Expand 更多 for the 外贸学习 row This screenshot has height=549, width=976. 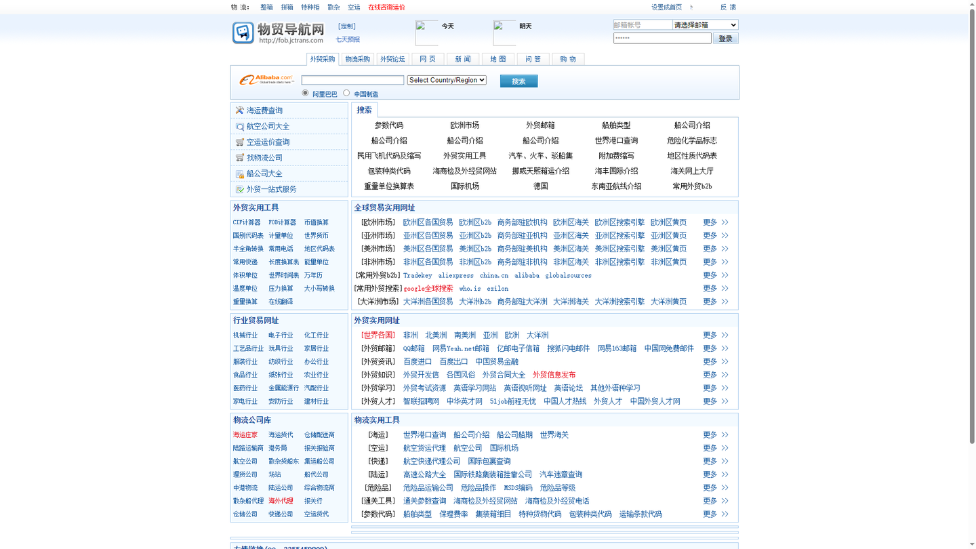pos(710,388)
